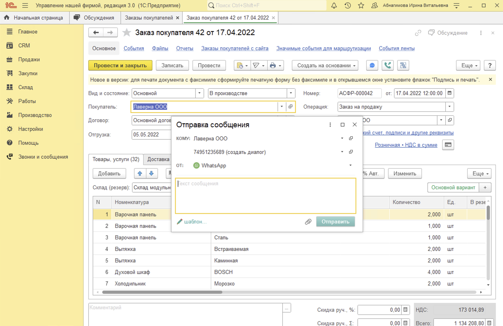Move row up with blue up arrow
Image resolution: width=503 pixels, height=326 pixels.
[140, 173]
